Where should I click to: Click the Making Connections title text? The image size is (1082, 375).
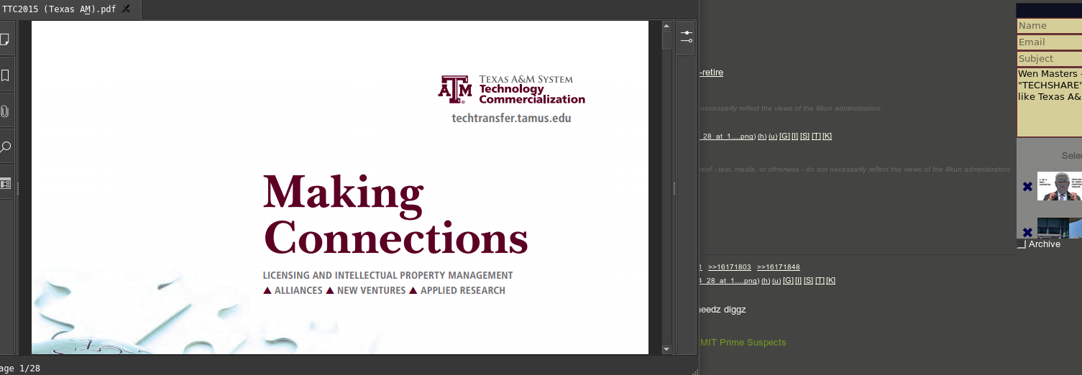click(x=395, y=215)
